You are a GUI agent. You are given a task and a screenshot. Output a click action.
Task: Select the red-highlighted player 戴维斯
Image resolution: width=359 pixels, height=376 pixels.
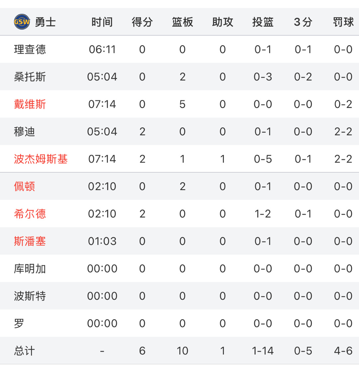point(30,104)
